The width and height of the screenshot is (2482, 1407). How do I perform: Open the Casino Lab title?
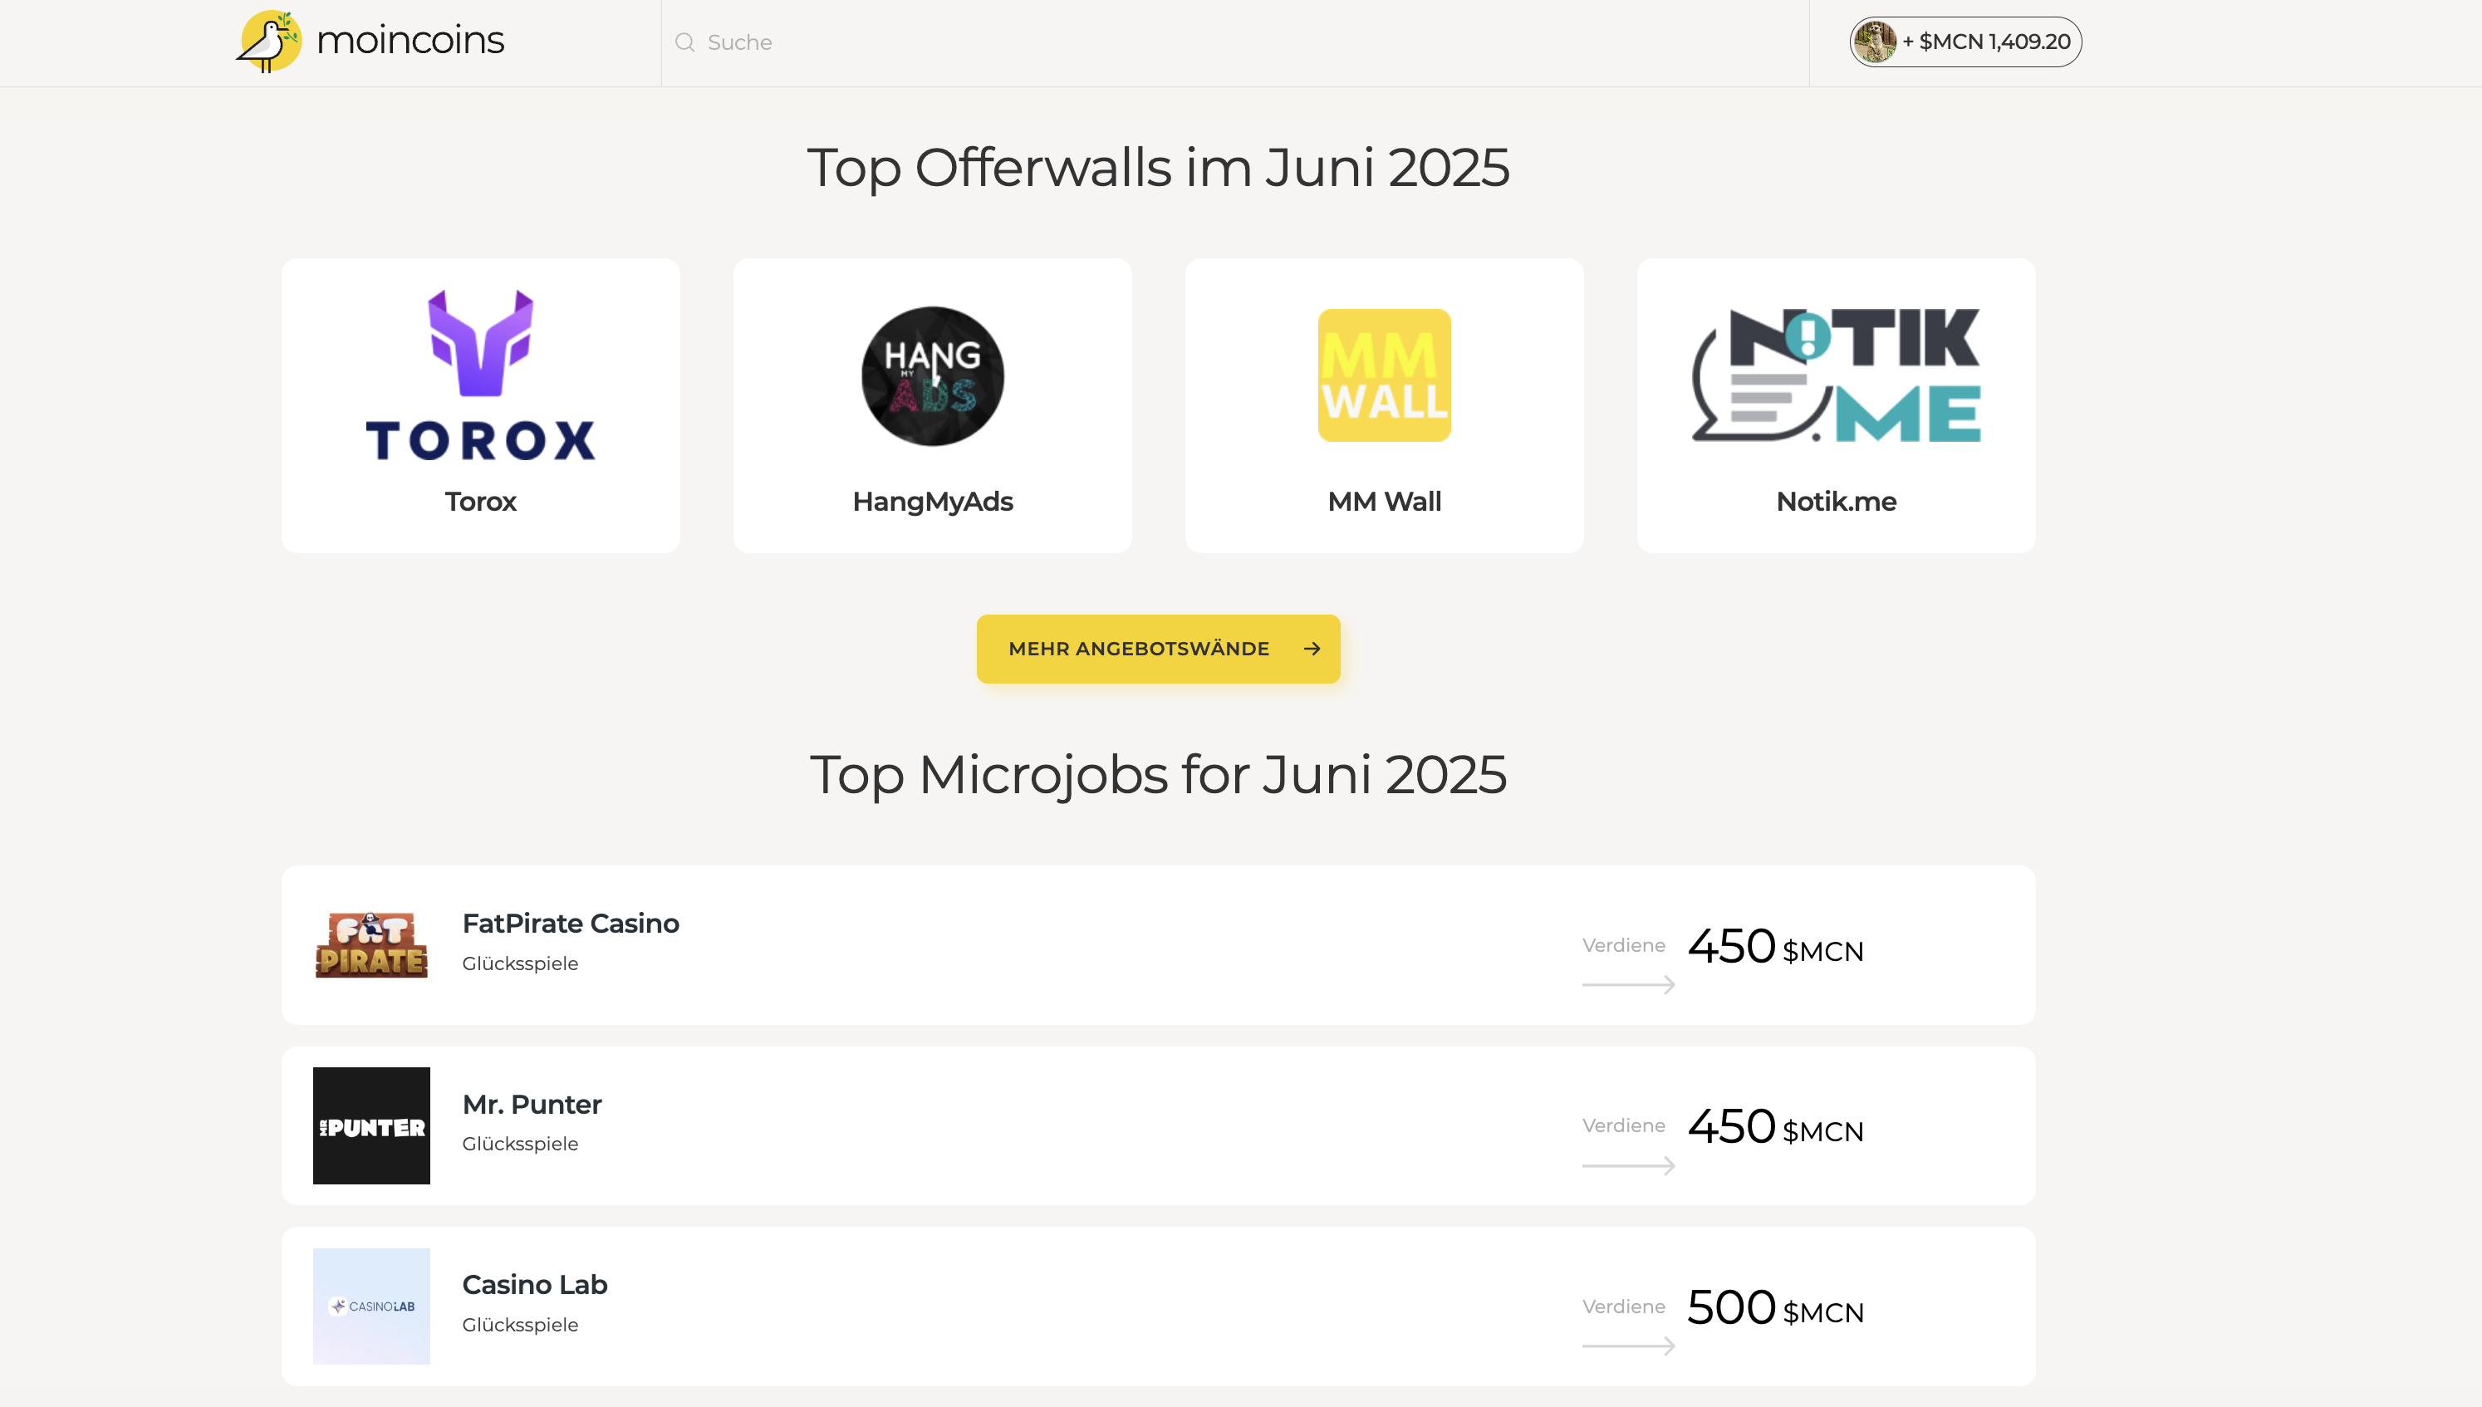tap(534, 1284)
